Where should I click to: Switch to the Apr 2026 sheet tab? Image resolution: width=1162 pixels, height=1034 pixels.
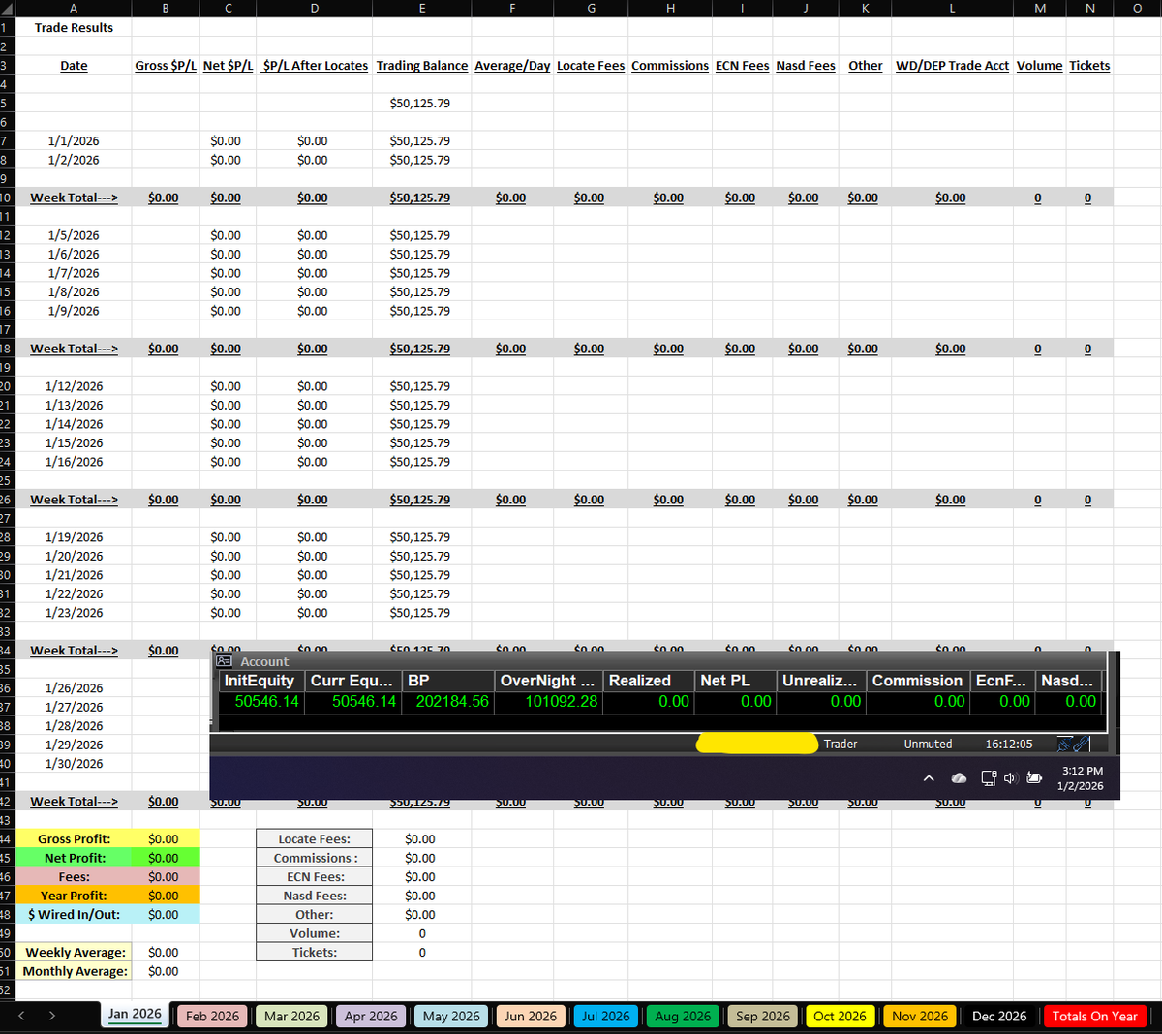[x=371, y=1016]
